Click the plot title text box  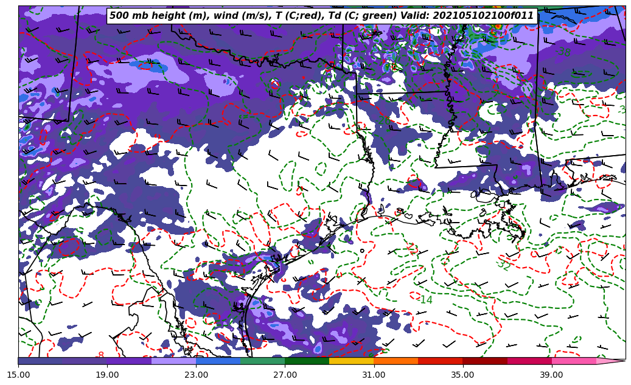322,16
